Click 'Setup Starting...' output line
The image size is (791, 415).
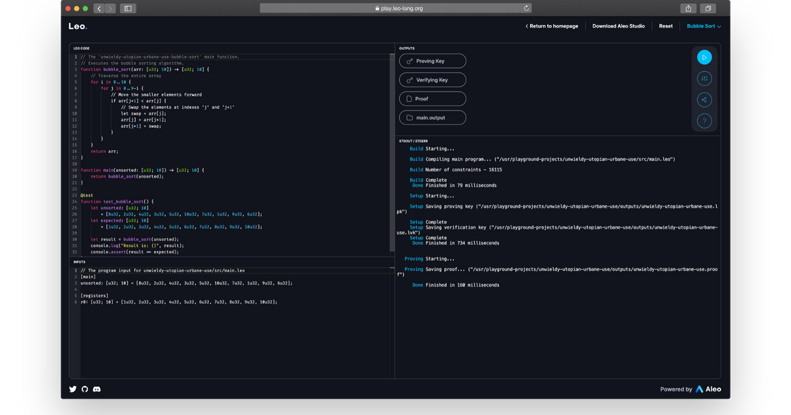click(432, 196)
